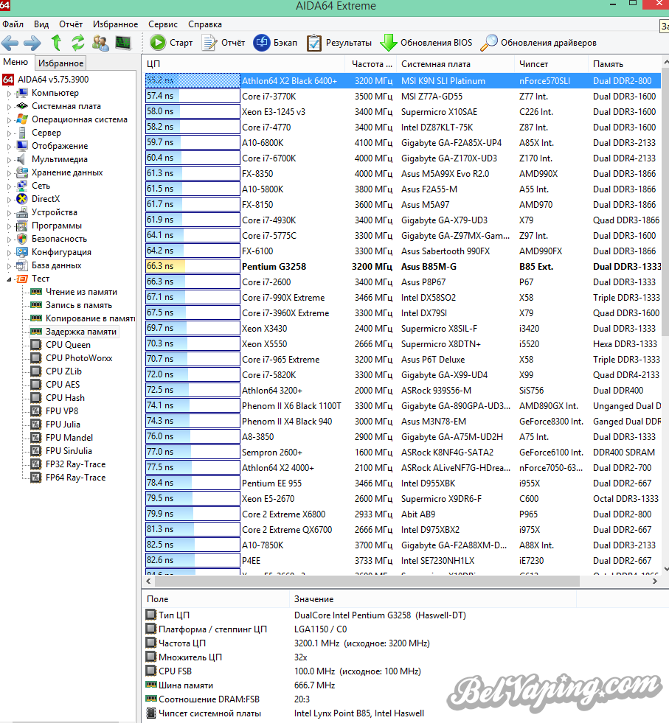Screen dimensions: 669x723
Task: Expand the Отображение tree node
Action: tap(9, 146)
